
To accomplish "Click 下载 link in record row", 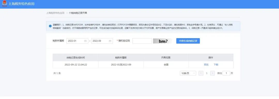I will pyautogui.click(x=216, y=65).
